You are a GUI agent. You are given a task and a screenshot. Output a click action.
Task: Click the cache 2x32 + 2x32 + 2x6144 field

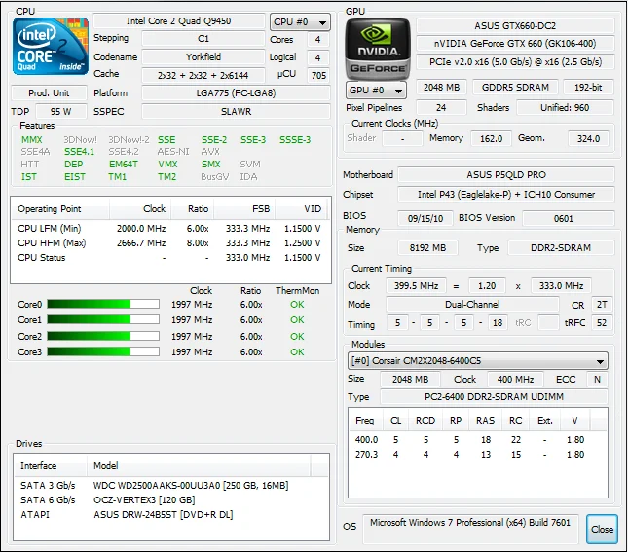click(203, 75)
